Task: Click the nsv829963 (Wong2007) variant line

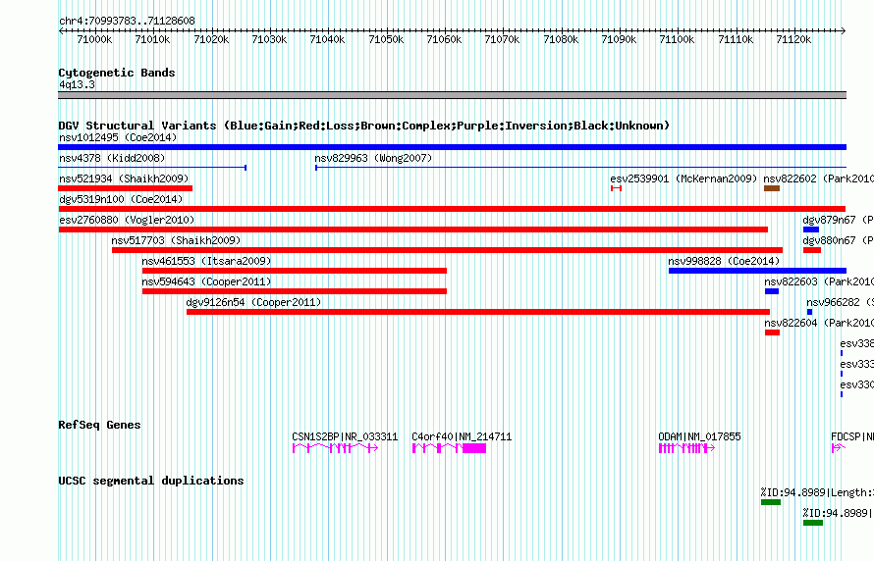Action: click(580, 168)
